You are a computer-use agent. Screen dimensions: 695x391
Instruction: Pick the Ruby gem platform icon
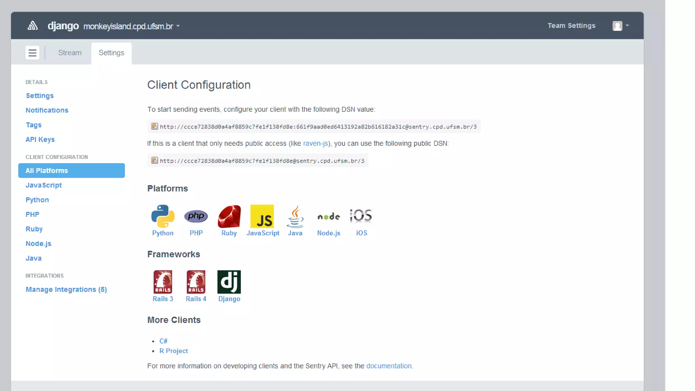pos(229,216)
